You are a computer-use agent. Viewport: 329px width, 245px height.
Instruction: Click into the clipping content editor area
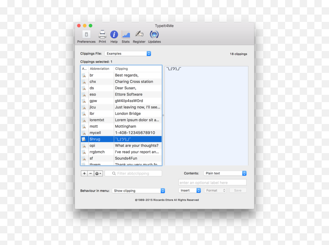tap(207, 116)
